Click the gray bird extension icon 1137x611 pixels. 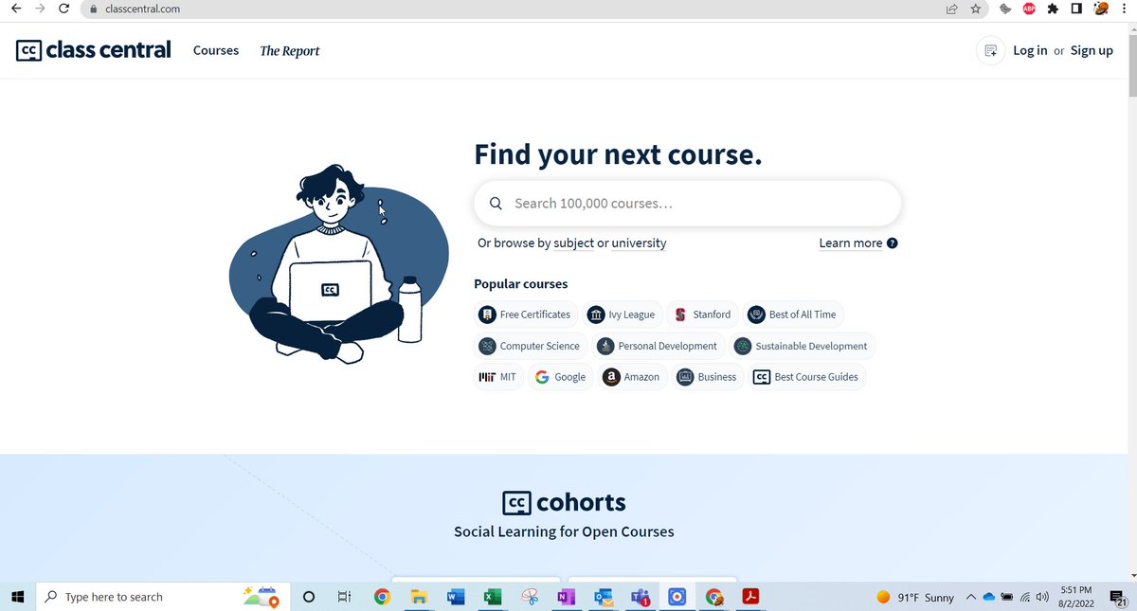pyautogui.click(x=1005, y=9)
